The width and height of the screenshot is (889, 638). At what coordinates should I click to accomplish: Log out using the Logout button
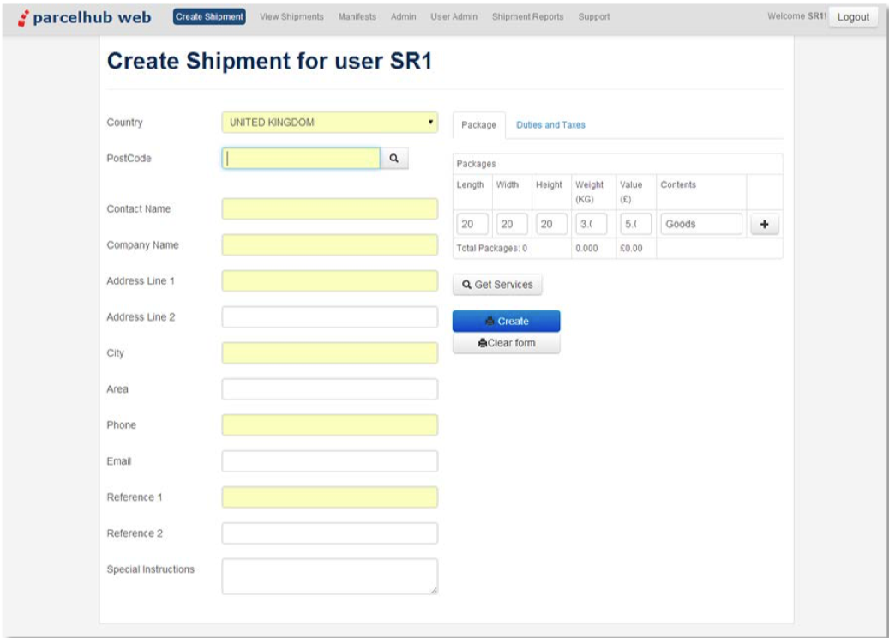coord(853,17)
